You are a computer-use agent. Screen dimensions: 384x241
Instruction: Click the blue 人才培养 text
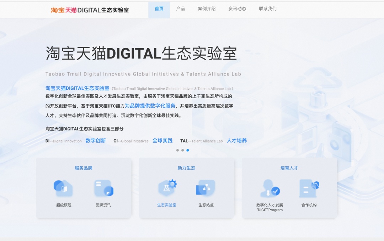tap(236, 141)
